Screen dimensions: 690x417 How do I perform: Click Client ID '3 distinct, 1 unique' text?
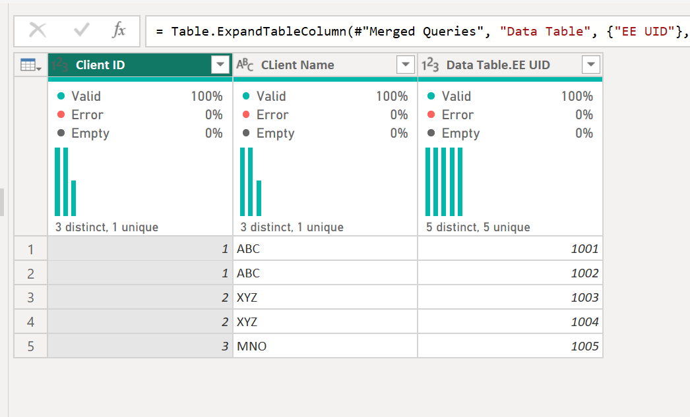[x=106, y=227]
